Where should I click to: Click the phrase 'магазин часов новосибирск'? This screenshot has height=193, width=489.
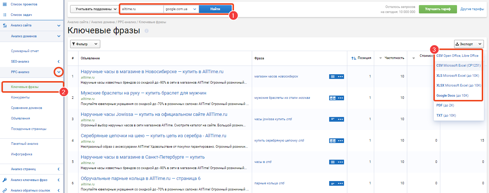[276, 76]
